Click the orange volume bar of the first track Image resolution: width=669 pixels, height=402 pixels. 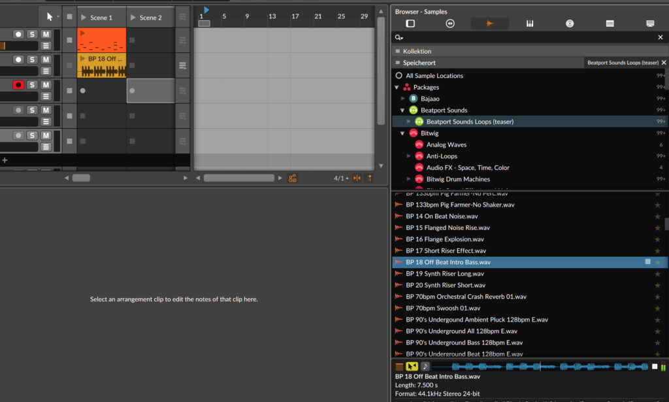click(3, 46)
